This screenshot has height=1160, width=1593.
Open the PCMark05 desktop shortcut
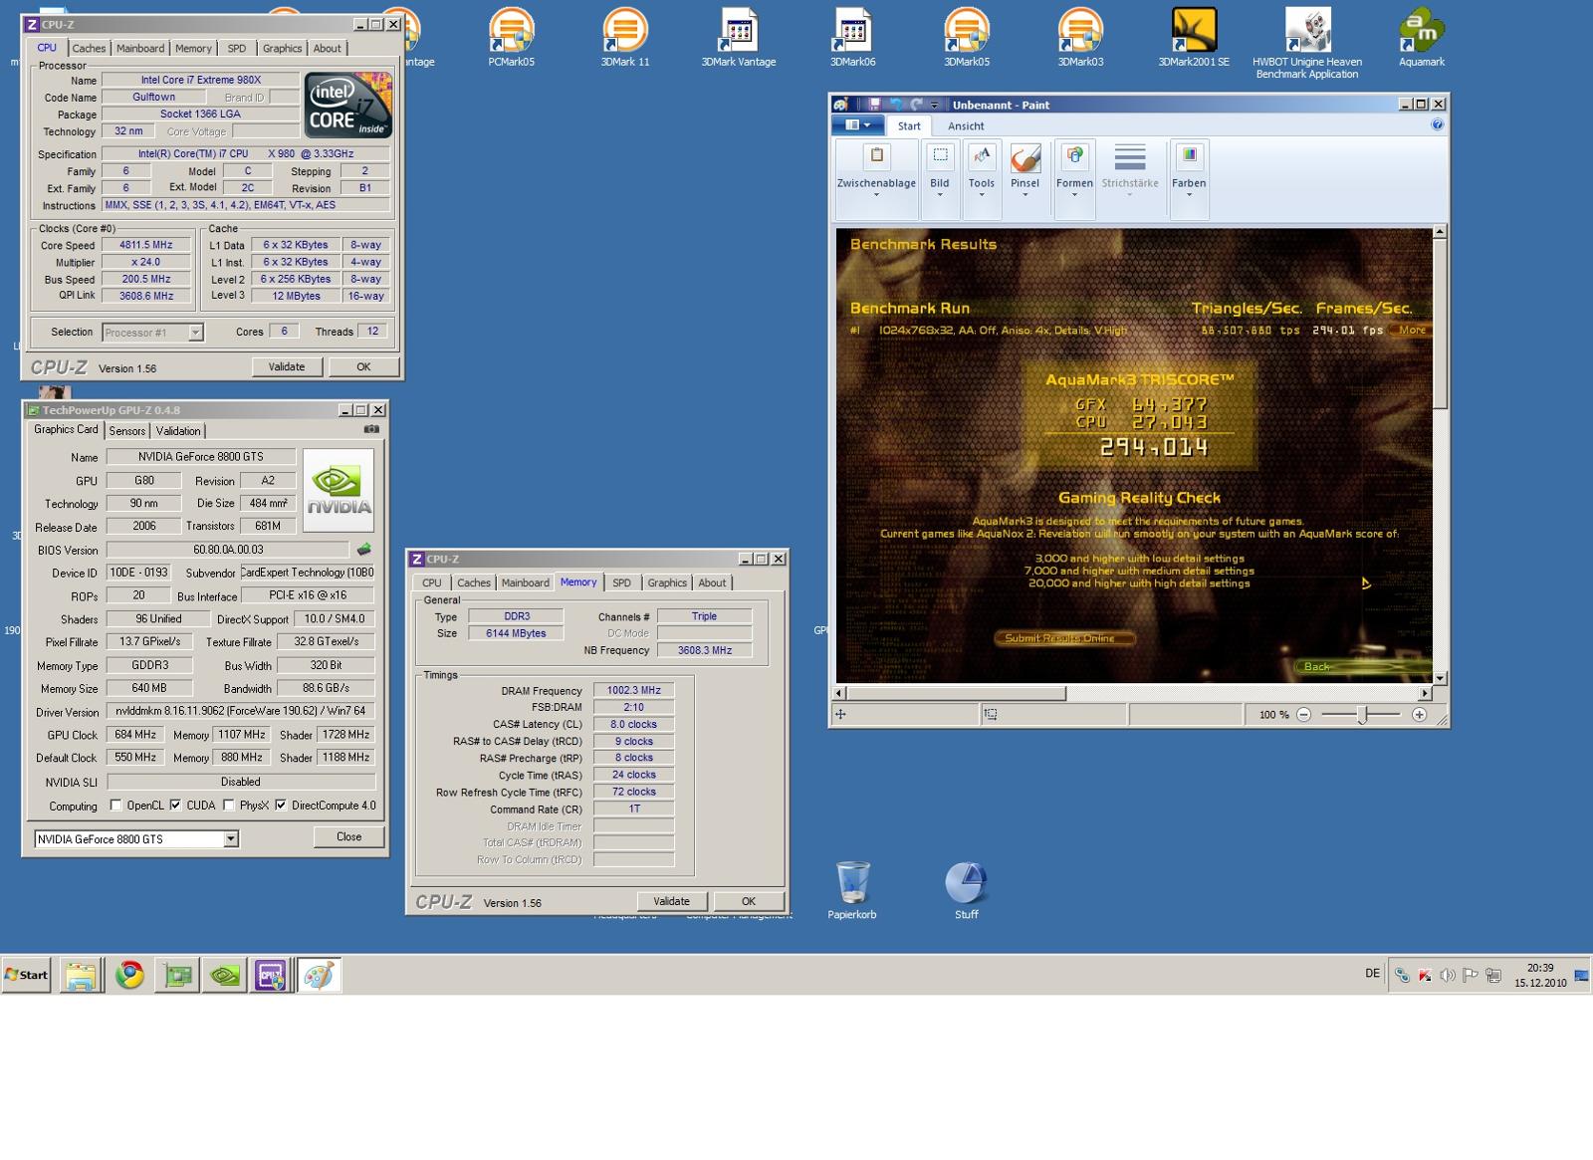(512, 36)
